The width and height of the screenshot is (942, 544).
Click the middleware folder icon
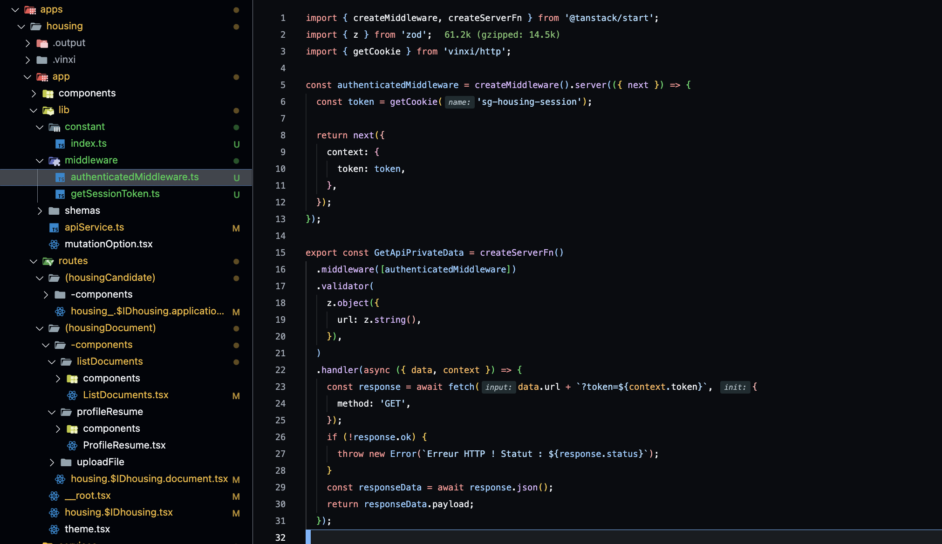tap(55, 161)
